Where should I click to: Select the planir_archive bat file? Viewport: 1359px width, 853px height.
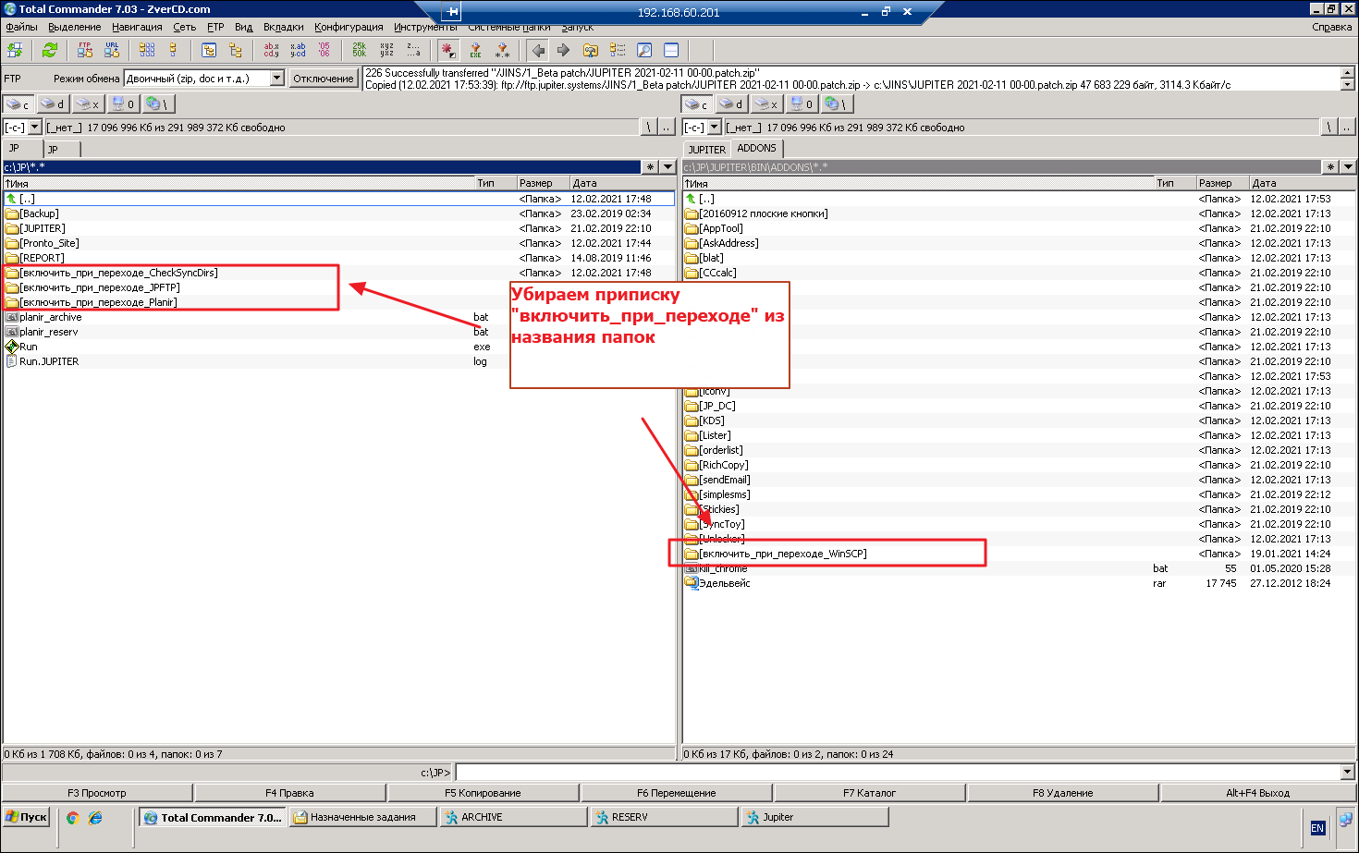pos(51,317)
